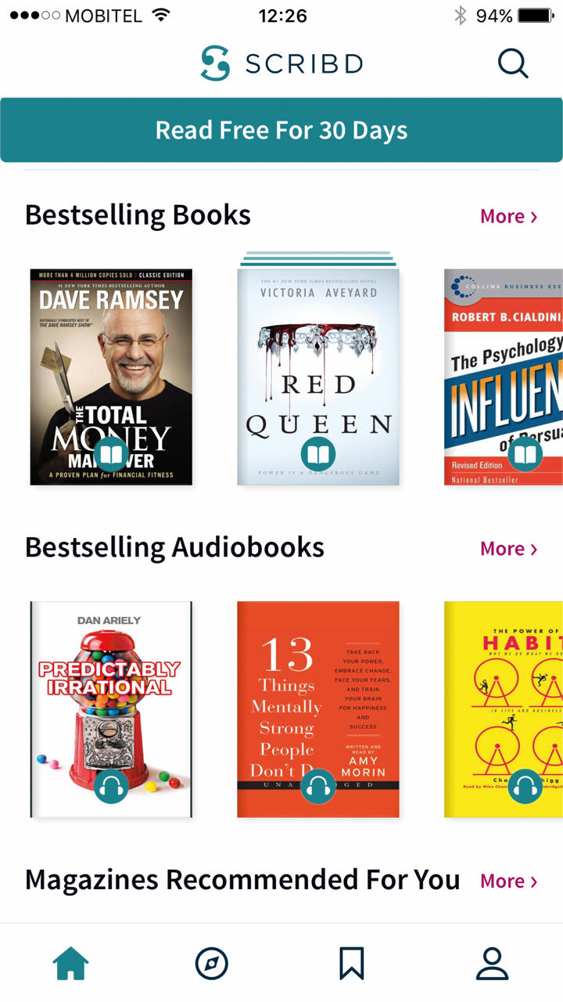Go to the Home tab icon
The width and height of the screenshot is (563, 1002).
pos(70,964)
